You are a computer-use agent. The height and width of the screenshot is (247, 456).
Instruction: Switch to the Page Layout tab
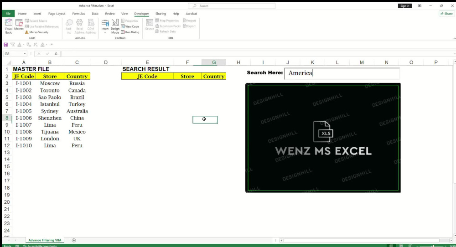(57, 14)
